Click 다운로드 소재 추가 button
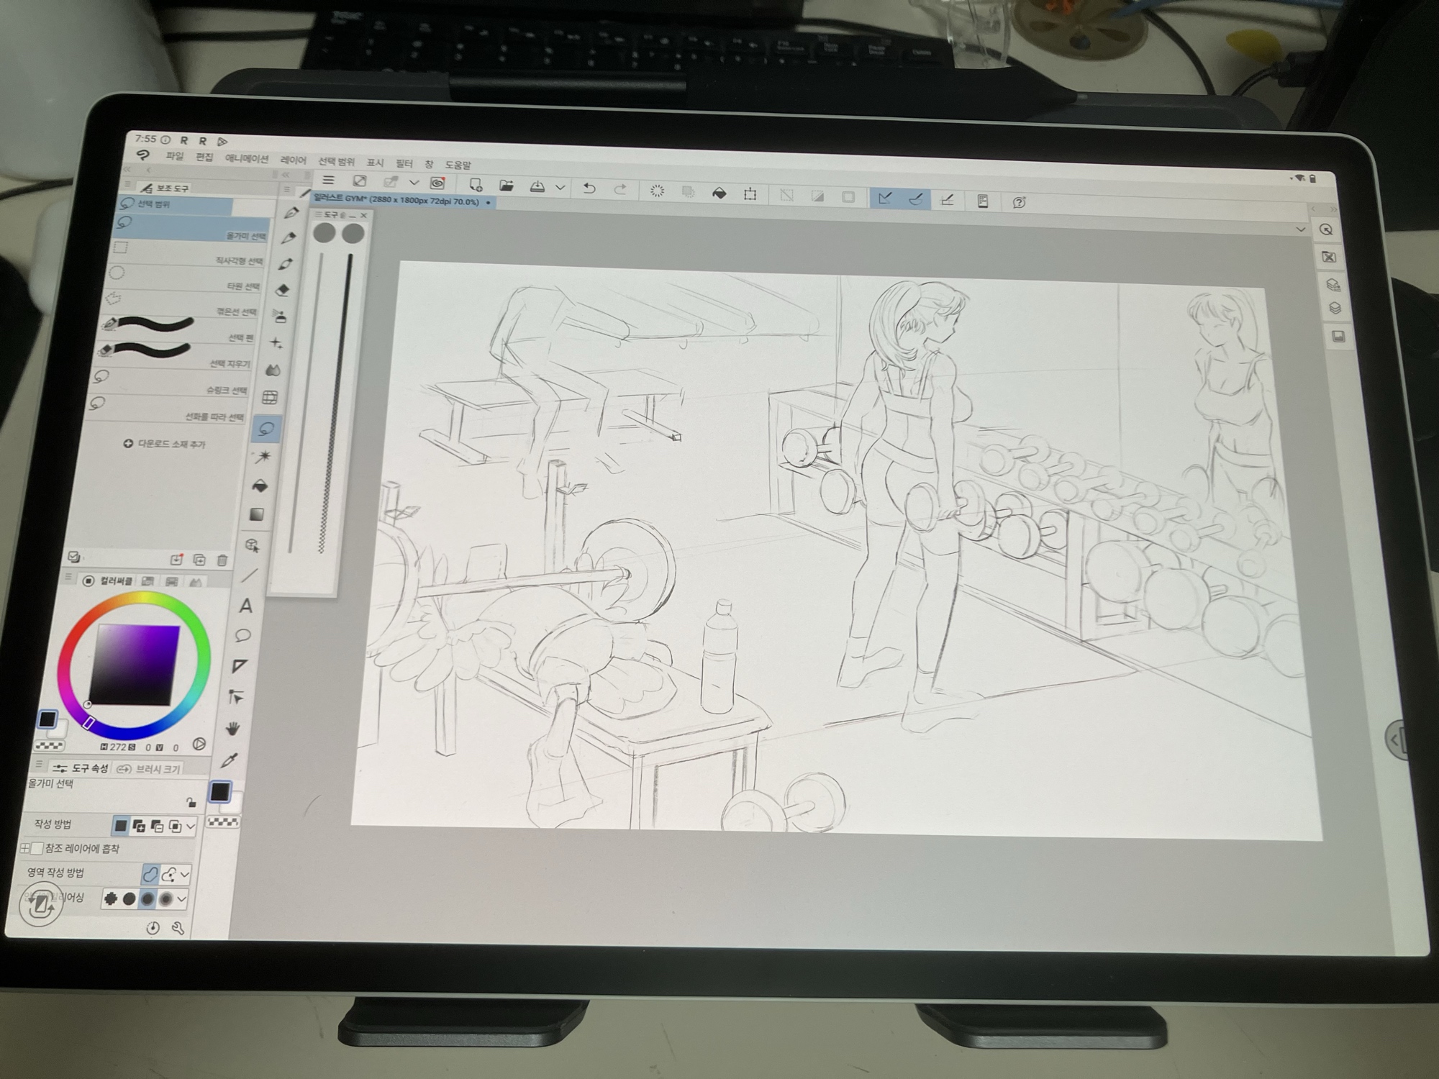The image size is (1439, 1079). pyautogui.click(x=164, y=444)
